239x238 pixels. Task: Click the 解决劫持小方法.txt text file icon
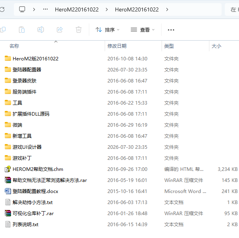click(8, 202)
